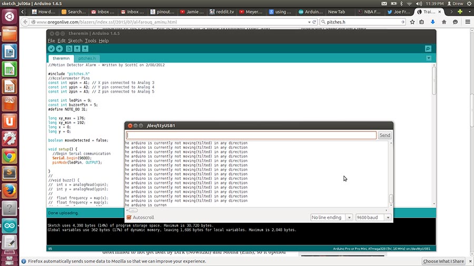Click the serial monitor horizontal scrollbar thumb
Screen dimensions: 474x266
pos(133,210)
